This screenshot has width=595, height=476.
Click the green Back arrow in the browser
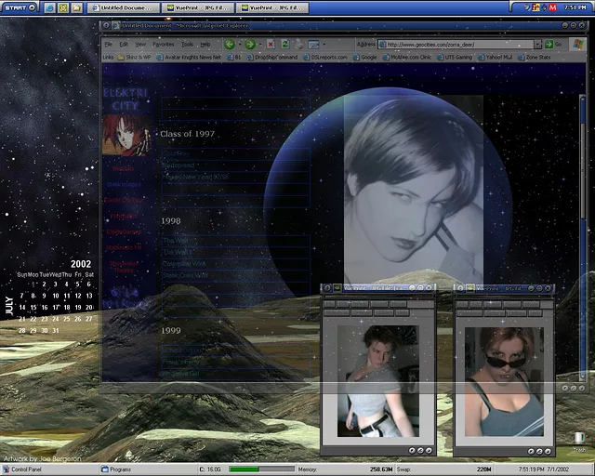point(229,44)
